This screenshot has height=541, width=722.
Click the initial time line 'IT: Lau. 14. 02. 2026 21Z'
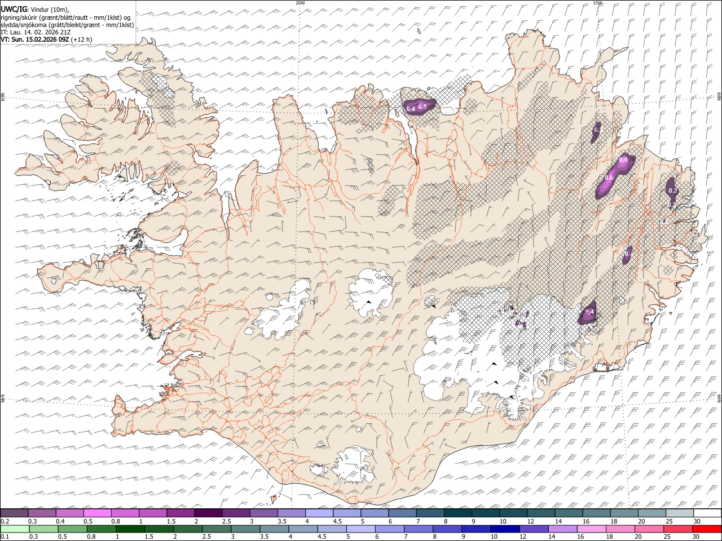point(36,32)
